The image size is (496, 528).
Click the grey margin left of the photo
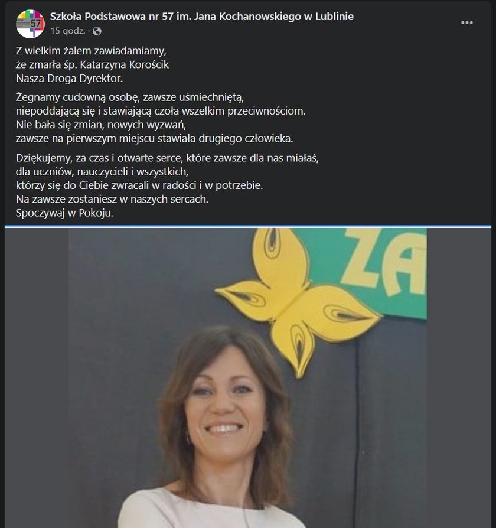(37, 378)
